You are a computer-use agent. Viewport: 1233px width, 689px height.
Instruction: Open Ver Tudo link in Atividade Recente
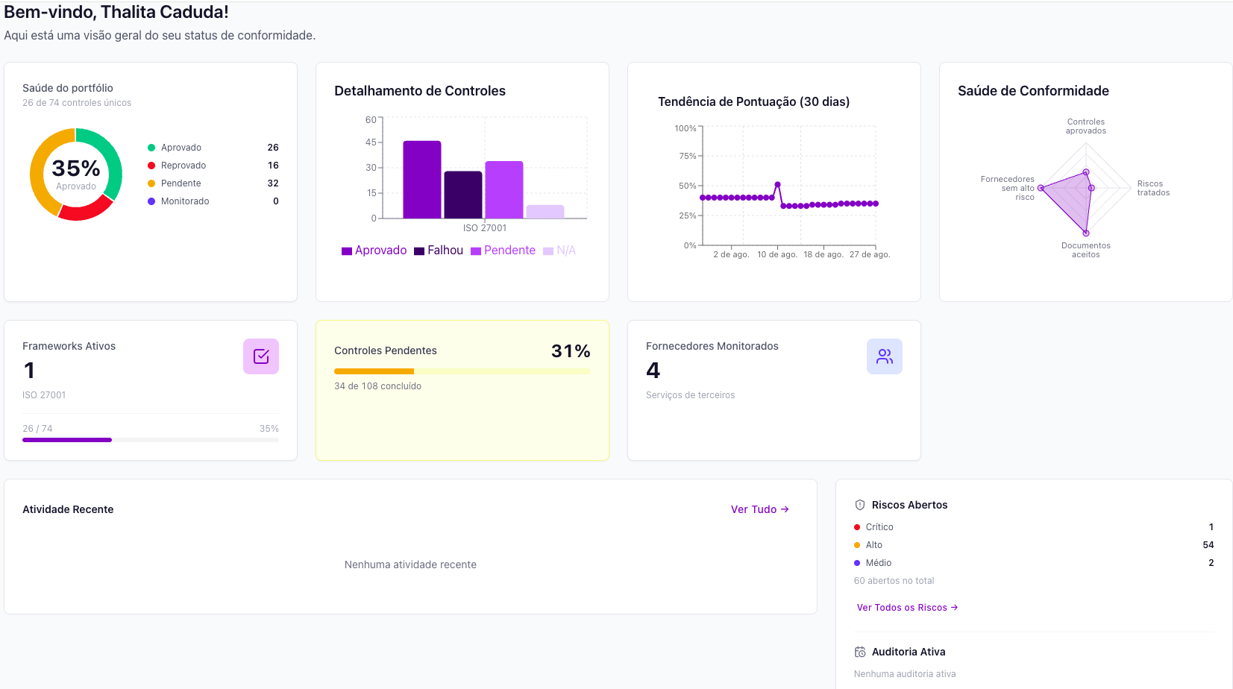760,509
